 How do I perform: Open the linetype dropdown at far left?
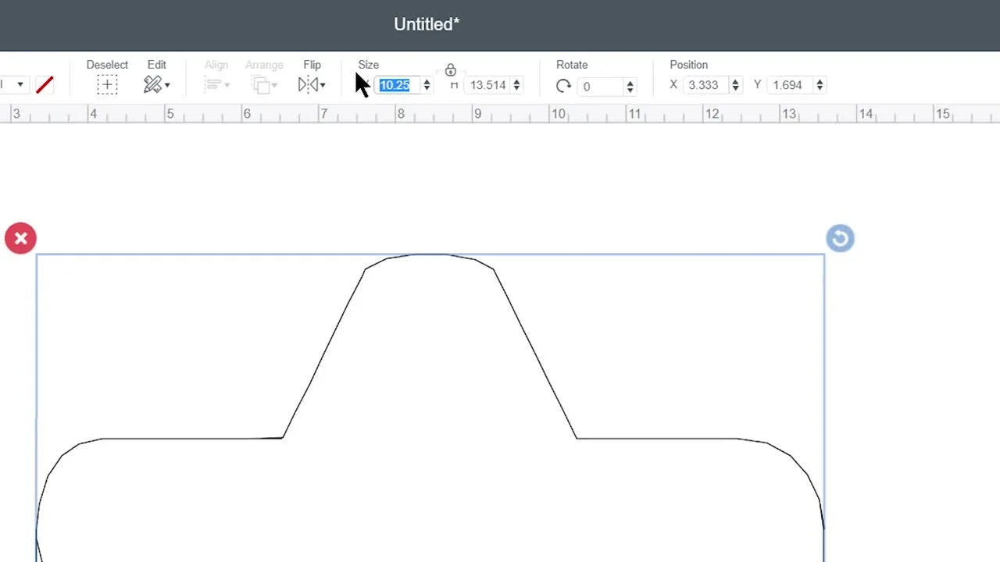(x=20, y=84)
